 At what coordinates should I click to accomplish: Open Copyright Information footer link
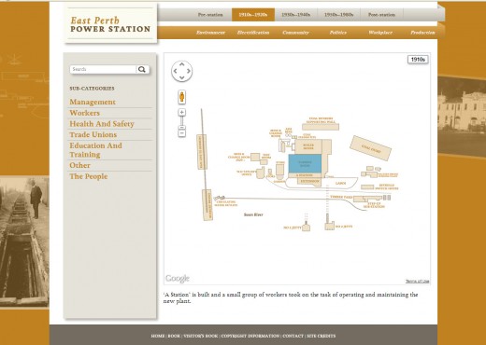point(250,336)
